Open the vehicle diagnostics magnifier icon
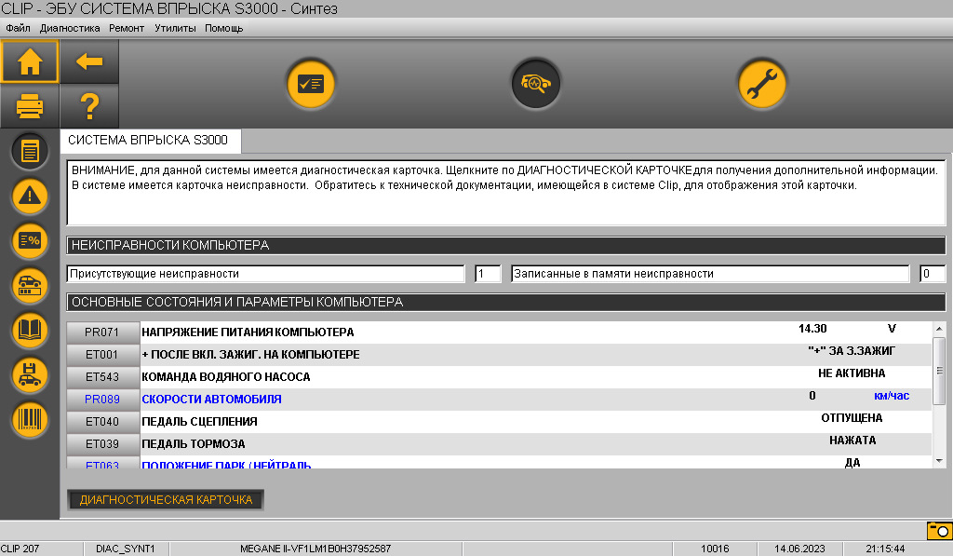The width and height of the screenshot is (953, 556). pyautogui.click(x=535, y=84)
